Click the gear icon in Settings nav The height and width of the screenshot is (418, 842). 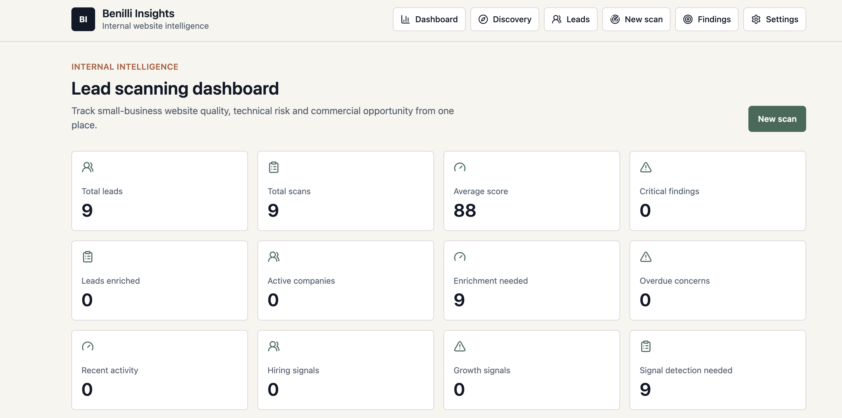[756, 19]
